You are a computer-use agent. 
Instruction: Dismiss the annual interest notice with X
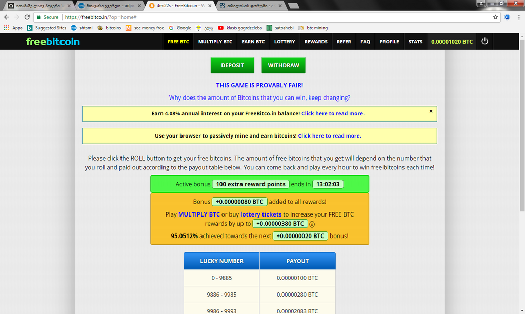tap(431, 111)
